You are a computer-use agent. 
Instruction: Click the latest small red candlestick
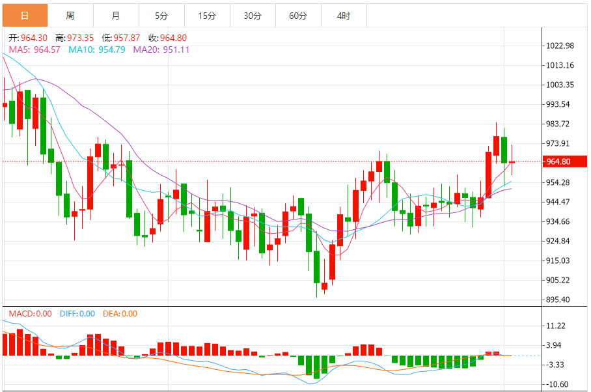[512, 162]
